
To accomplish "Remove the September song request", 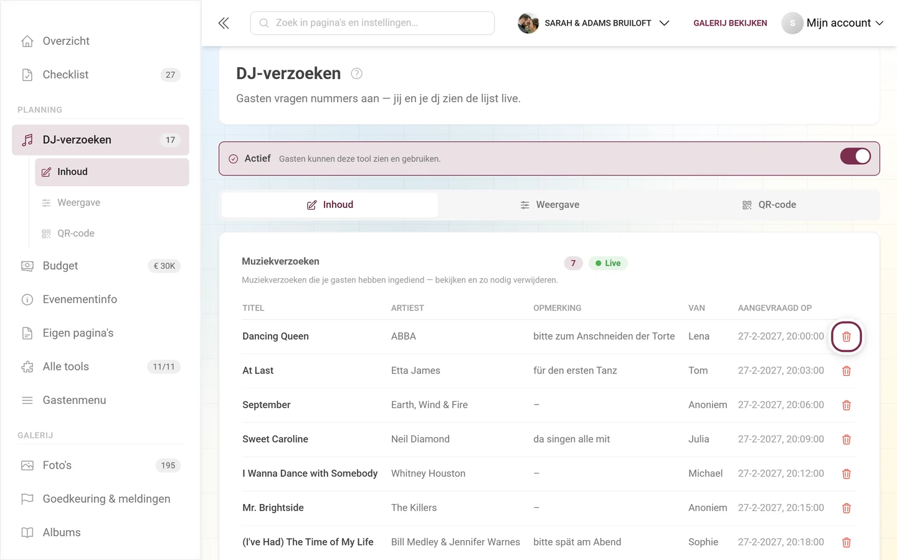I will 846,405.
